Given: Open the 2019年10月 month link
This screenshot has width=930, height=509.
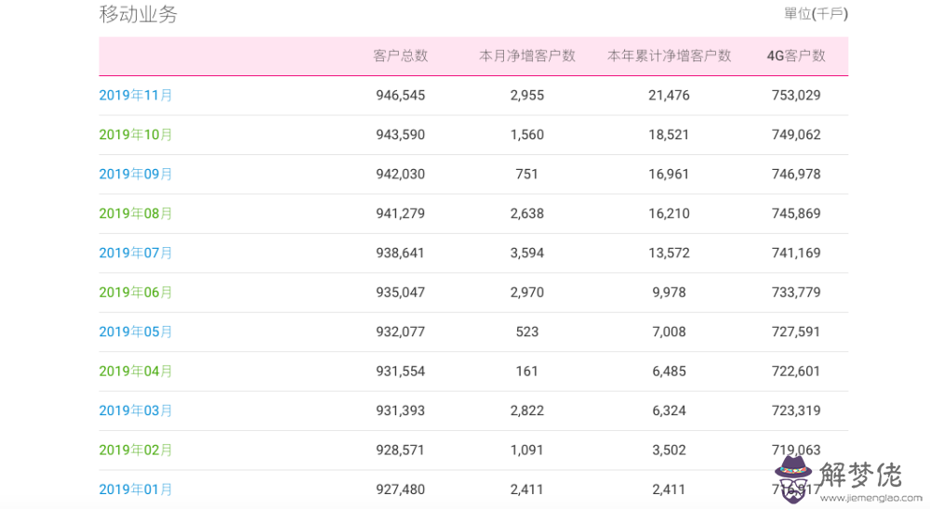Looking at the screenshot, I should coord(136,135).
